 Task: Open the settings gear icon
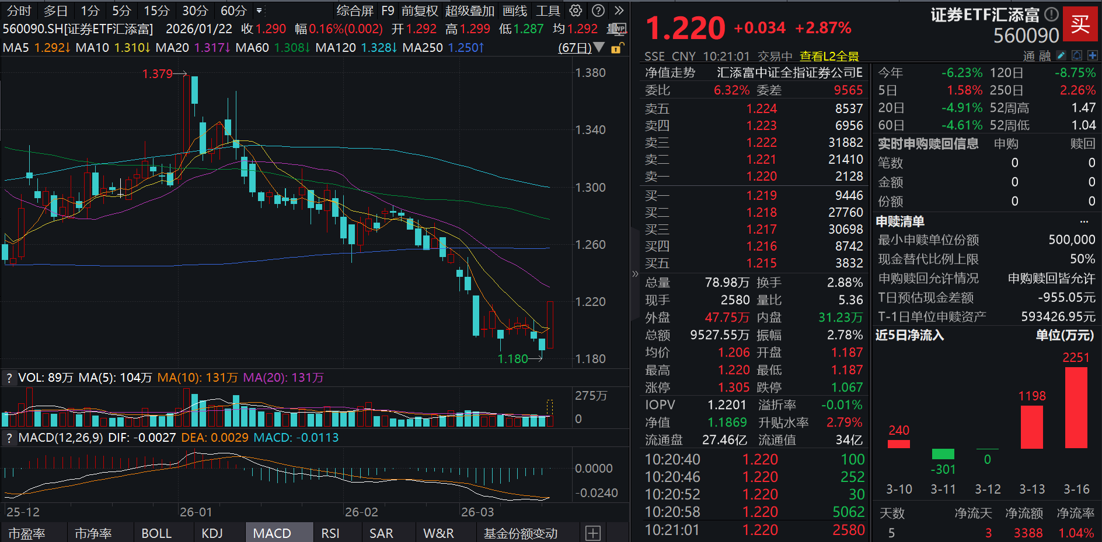[x=576, y=10]
